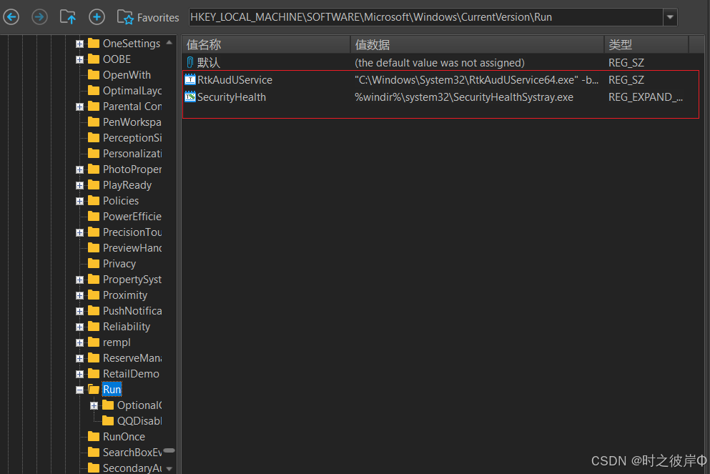This screenshot has height=474, width=710.
Task: Select the SecurityHealth value name
Action: coord(232,97)
